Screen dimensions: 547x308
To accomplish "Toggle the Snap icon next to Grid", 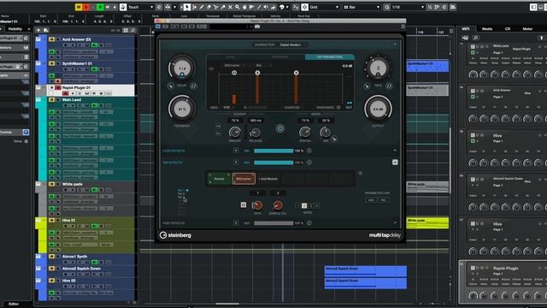I will pyautogui.click(x=304, y=7).
